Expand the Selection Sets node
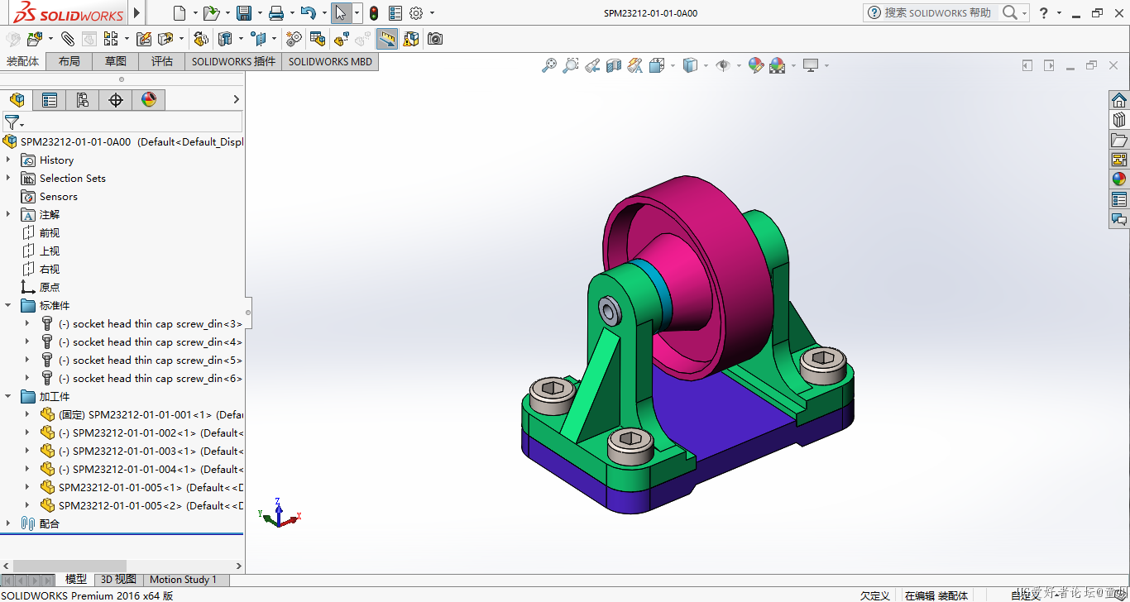The height and width of the screenshot is (602, 1130). pos(8,178)
